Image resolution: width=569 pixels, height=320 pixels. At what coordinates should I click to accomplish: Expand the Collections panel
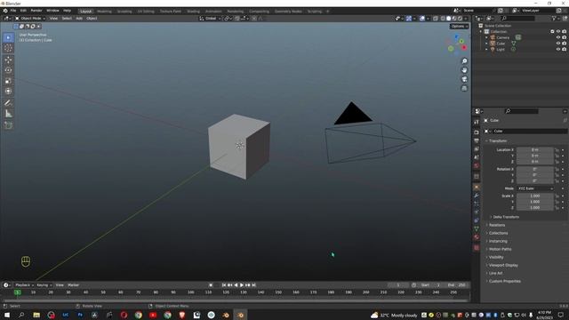coord(498,233)
